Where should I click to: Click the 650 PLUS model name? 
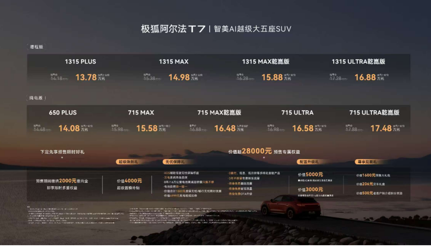tap(63, 112)
